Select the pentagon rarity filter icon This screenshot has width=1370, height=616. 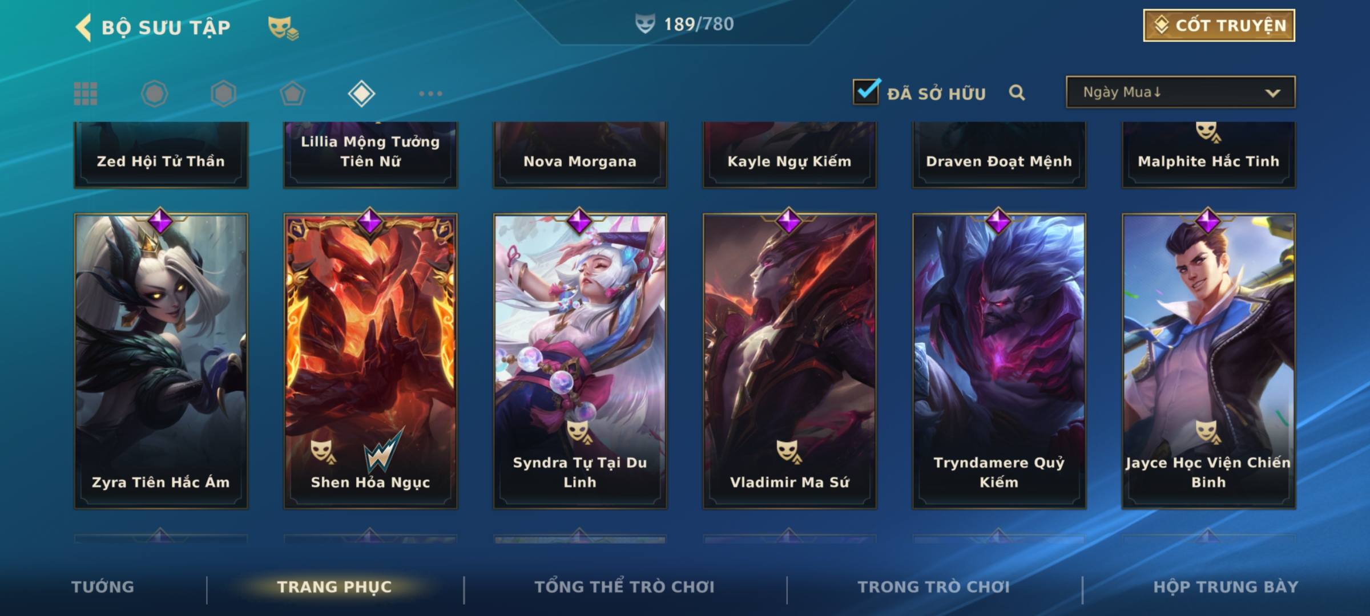coord(292,94)
